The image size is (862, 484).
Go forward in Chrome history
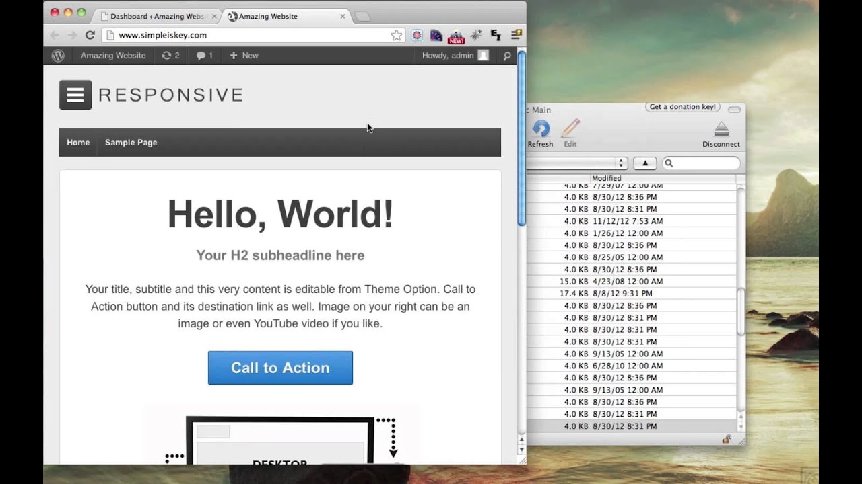[x=72, y=35]
